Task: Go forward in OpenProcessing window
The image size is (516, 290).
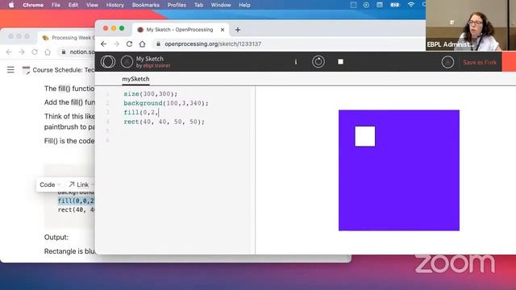Action: coord(116,43)
